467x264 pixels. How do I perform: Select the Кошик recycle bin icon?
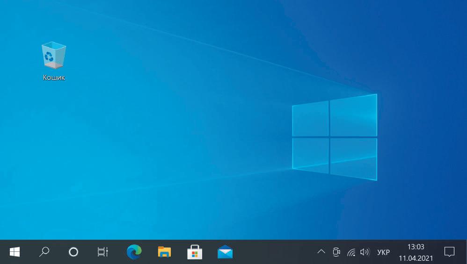pyautogui.click(x=54, y=55)
